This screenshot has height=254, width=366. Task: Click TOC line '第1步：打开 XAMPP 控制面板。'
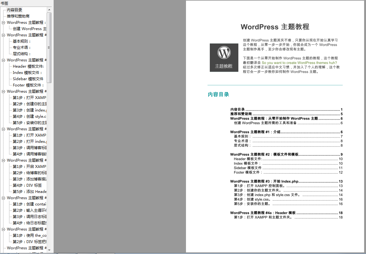pos(288,186)
